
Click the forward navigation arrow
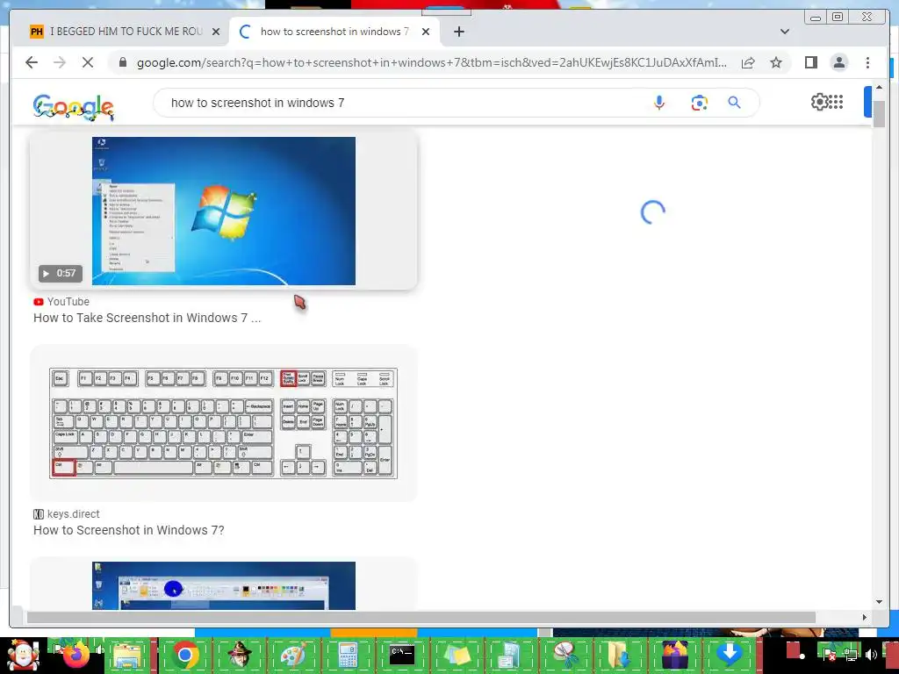point(60,62)
